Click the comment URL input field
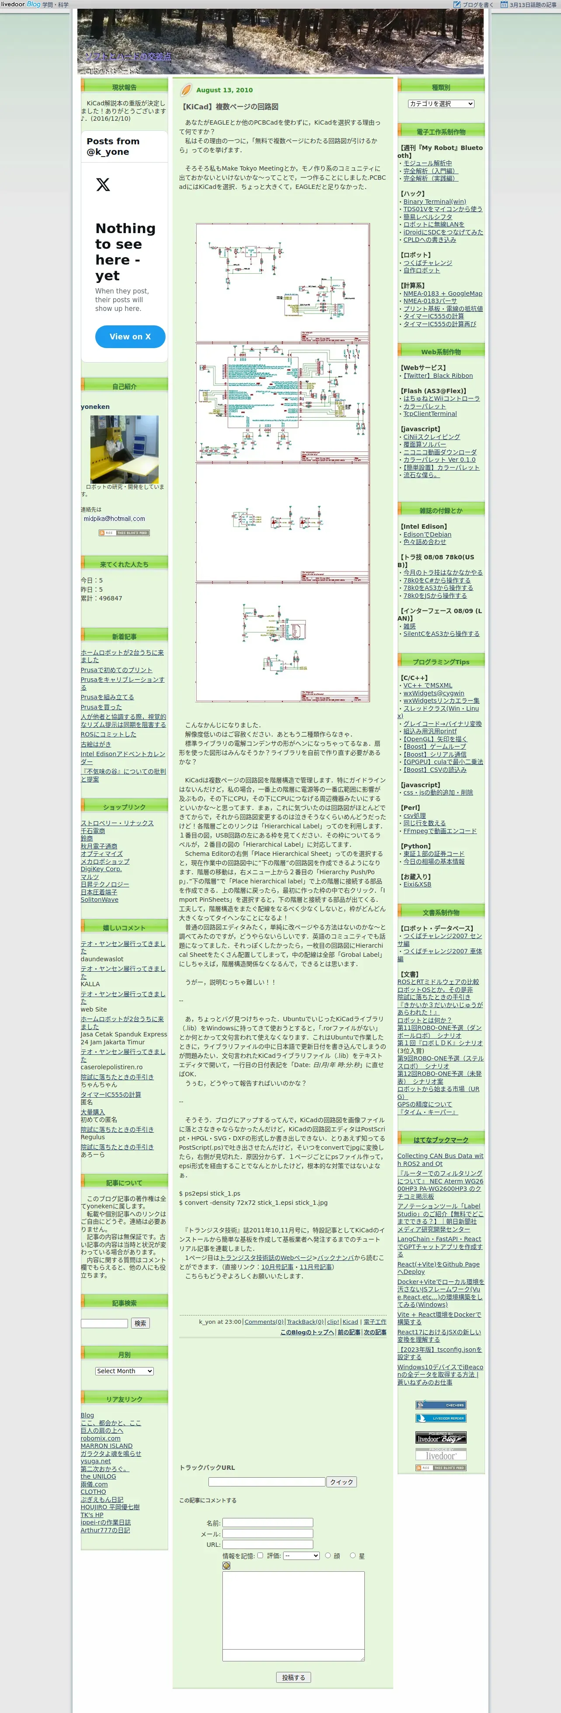Screen dimensions: 561x1713 (267, 1544)
